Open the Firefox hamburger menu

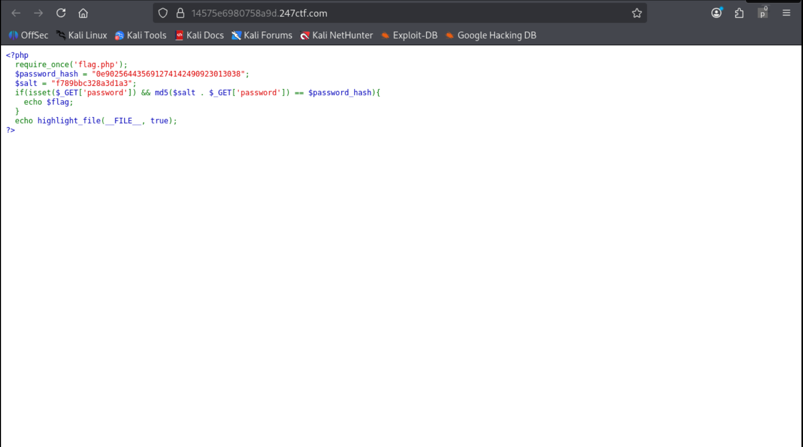pos(786,13)
